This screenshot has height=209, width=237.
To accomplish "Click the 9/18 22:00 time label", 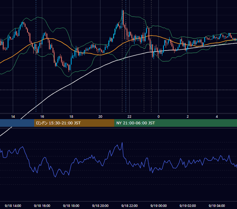I will coord(129,206).
